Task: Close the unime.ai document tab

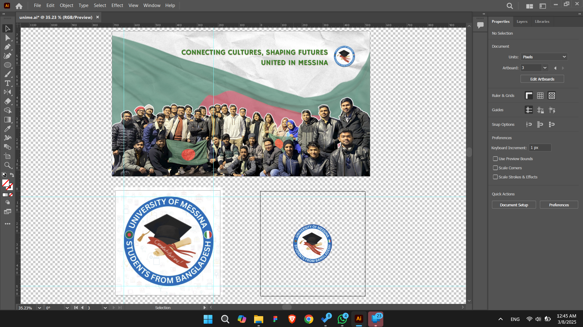Action: 98,17
